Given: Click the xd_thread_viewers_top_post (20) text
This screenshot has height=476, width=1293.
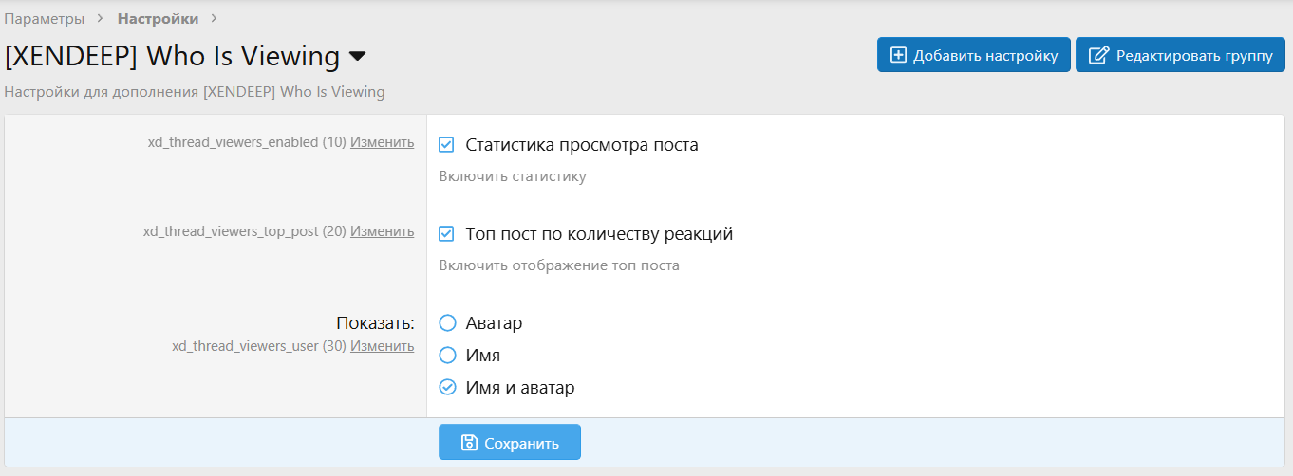Looking at the screenshot, I should point(245,230).
